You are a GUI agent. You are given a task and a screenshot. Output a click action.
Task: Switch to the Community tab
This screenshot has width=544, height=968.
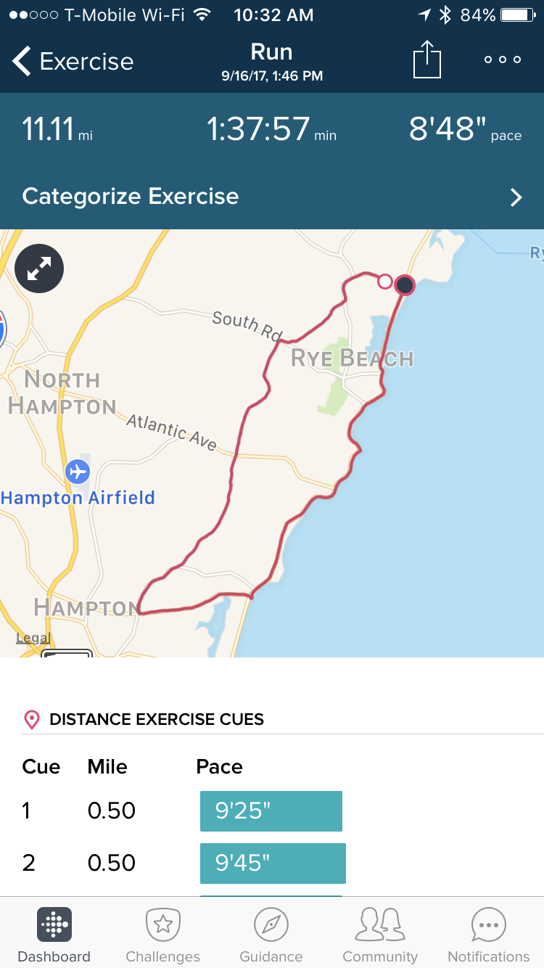point(380,935)
